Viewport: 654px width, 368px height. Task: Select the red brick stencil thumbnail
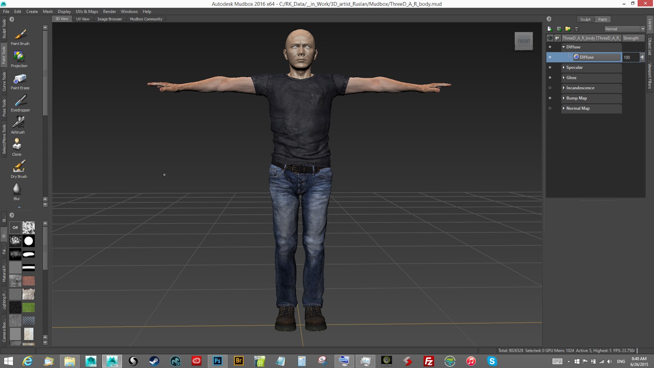(29, 281)
